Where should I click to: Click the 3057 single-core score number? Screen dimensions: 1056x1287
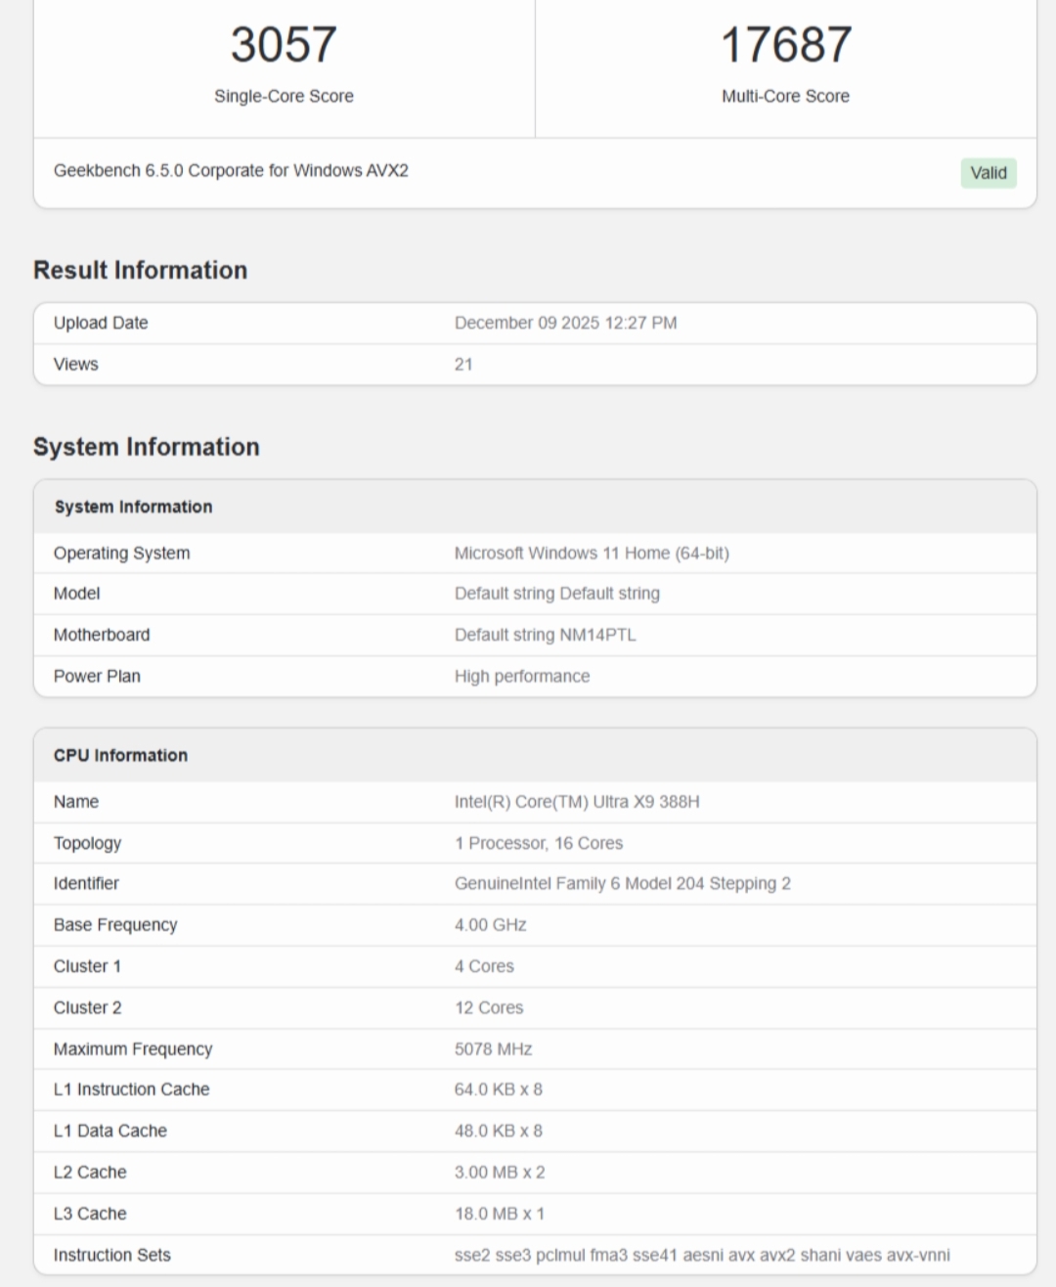[x=284, y=45]
